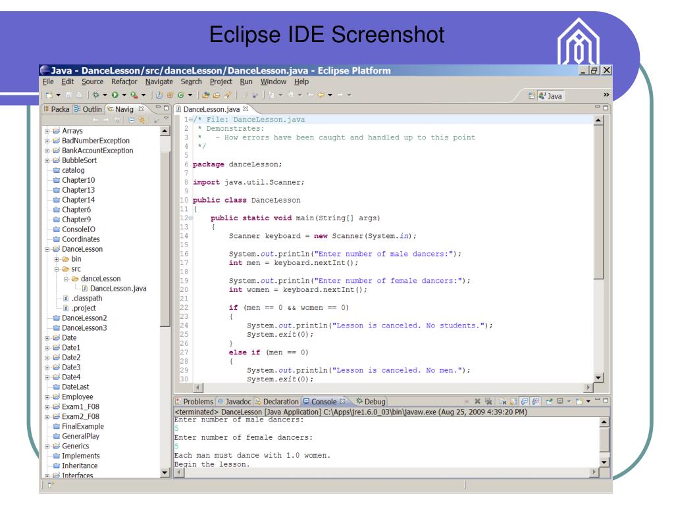674x505 pixels.
Task: Switch to the Package Explorer tab
Action: (x=57, y=109)
